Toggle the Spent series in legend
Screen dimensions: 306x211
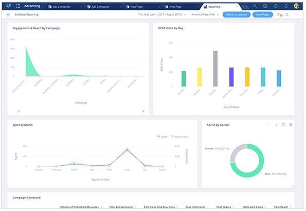pyautogui.click(x=163, y=137)
